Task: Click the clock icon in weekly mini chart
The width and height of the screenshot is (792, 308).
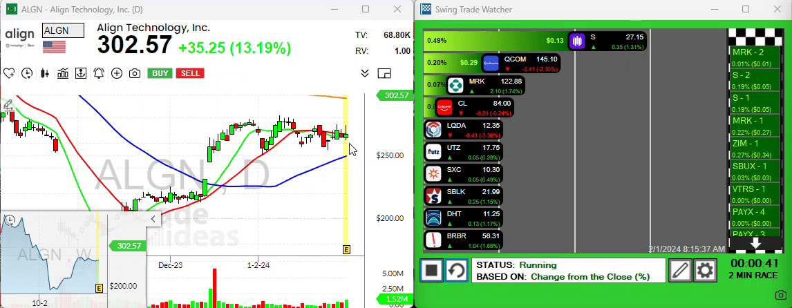Action: click(x=9, y=221)
